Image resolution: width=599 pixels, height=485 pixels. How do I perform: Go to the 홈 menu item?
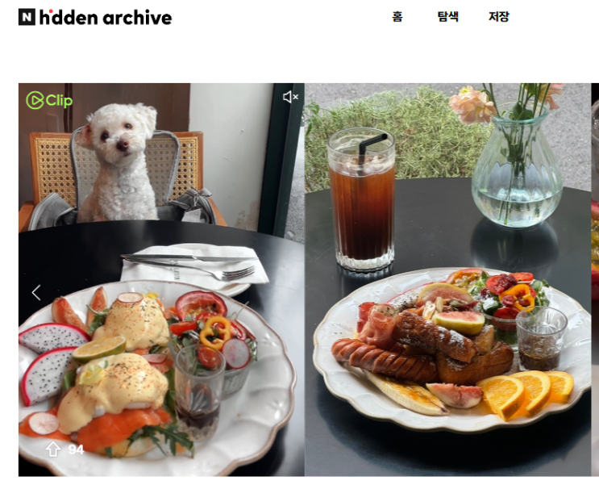click(x=397, y=16)
